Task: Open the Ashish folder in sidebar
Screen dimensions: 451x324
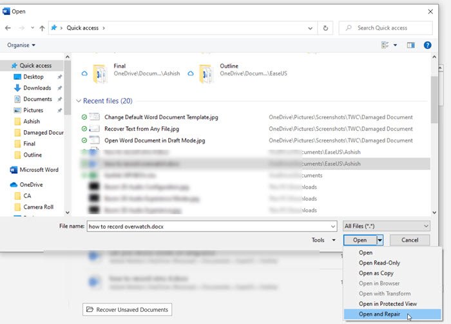Action: click(32, 121)
